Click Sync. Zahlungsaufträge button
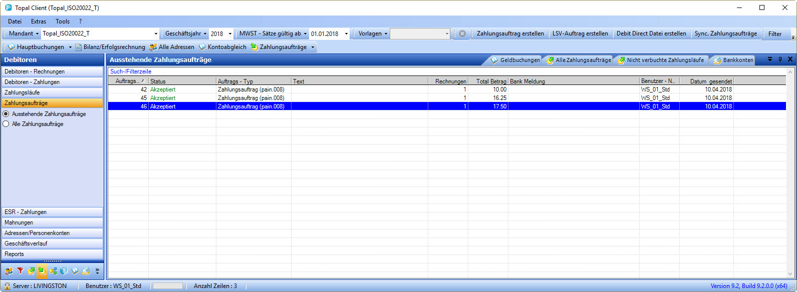 coord(725,33)
